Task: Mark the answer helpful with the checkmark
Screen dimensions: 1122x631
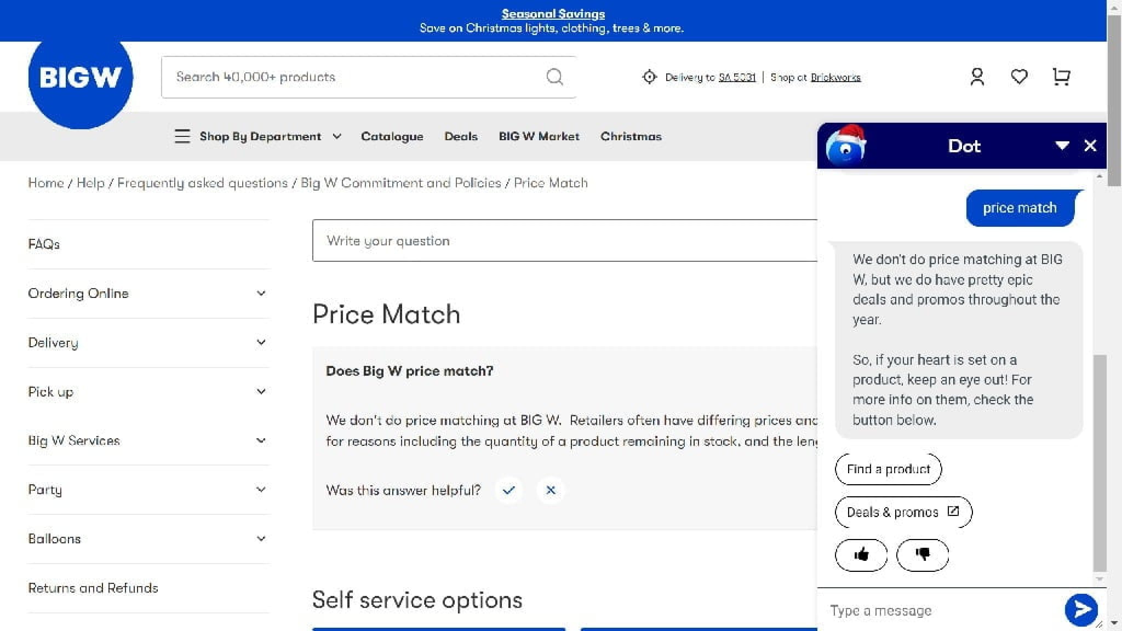Action: point(508,490)
